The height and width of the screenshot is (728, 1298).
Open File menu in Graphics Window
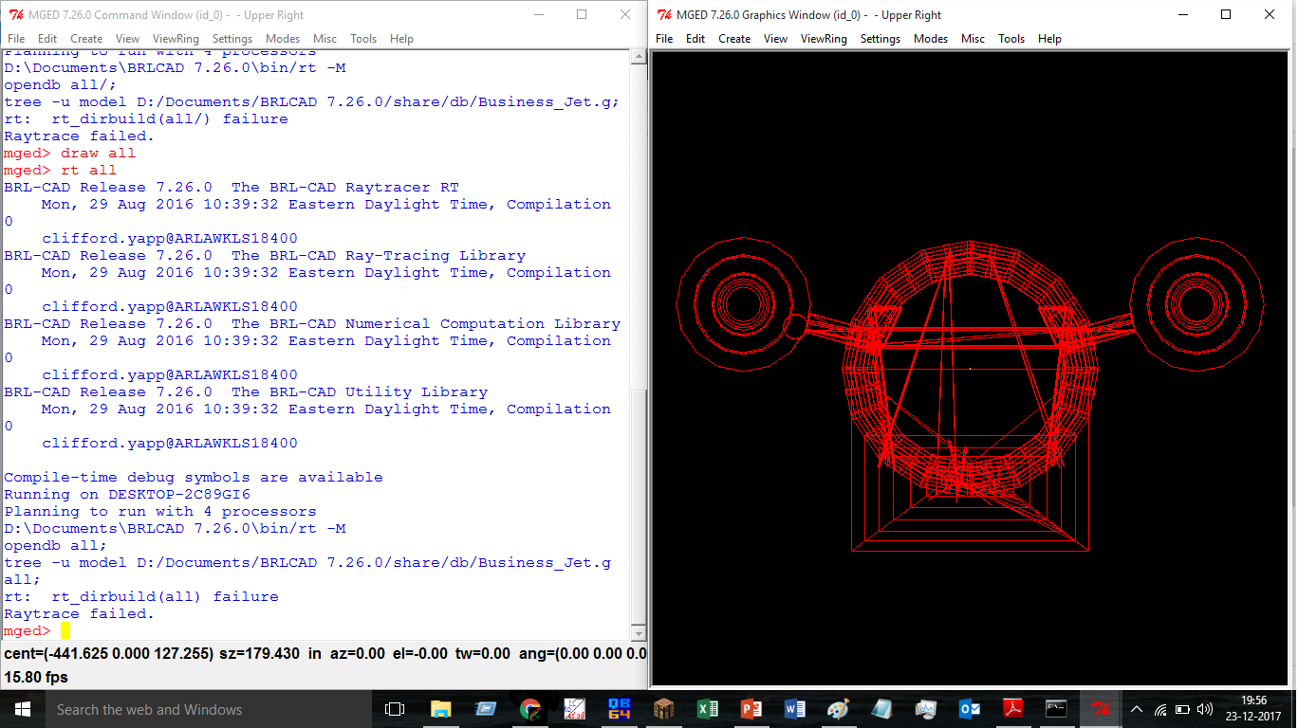click(664, 39)
